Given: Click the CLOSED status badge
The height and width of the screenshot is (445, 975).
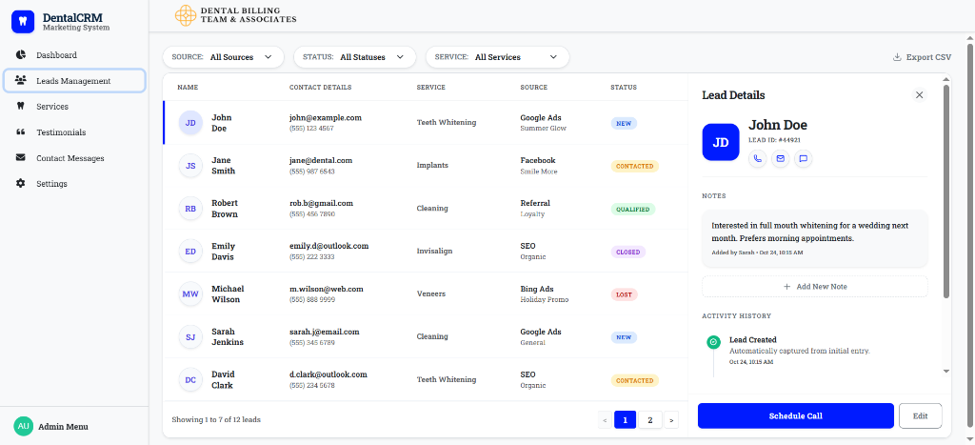Looking at the screenshot, I should 628,253.
